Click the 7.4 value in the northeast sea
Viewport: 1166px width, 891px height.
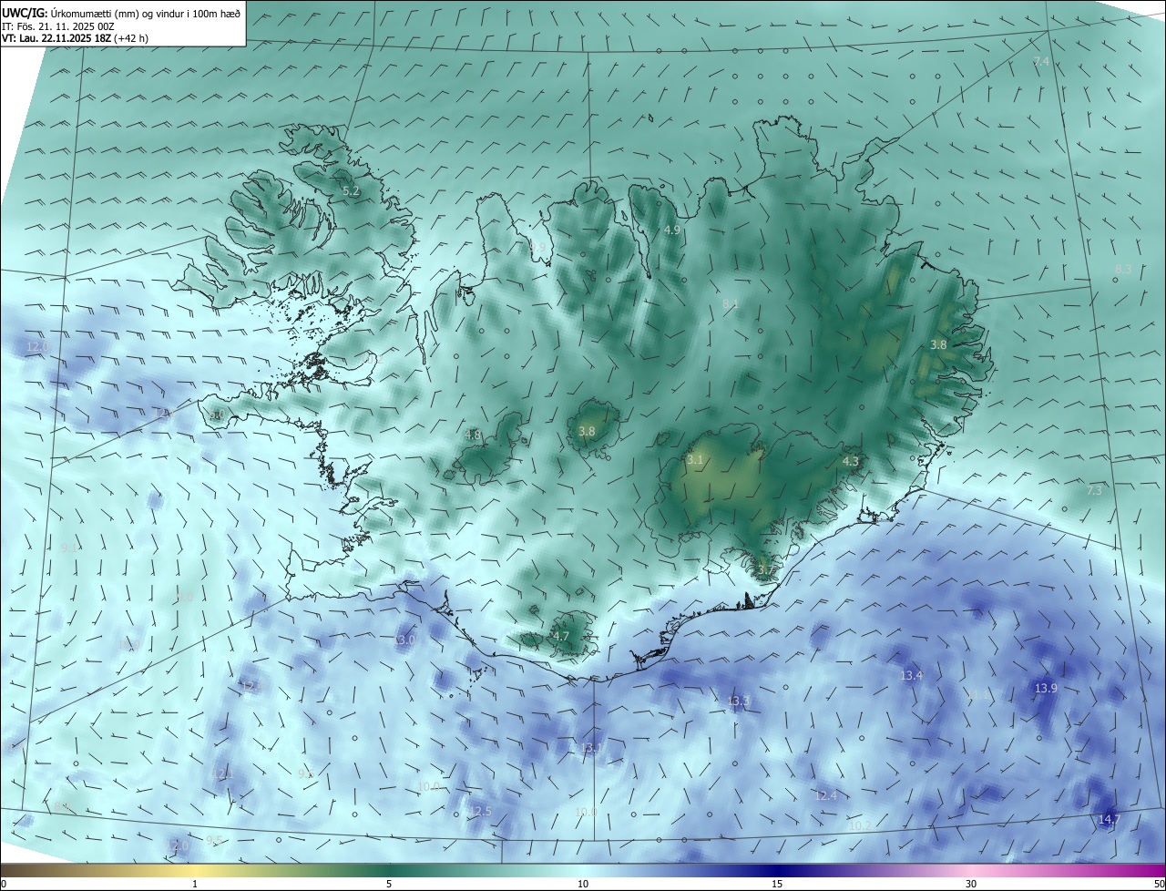[1041, 61]
